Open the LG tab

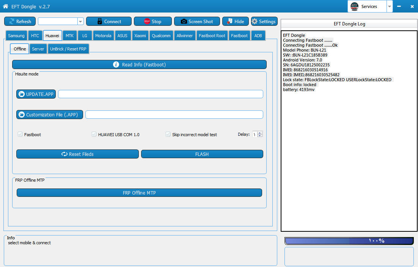point(85,35)
